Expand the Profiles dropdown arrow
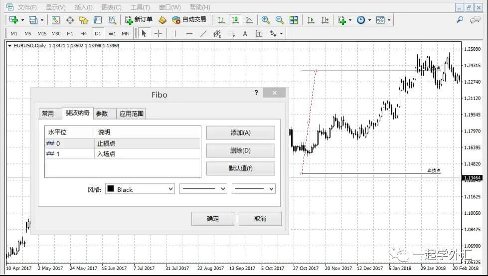The width and height of the screenshot is (488, 276). pos(42,20)
